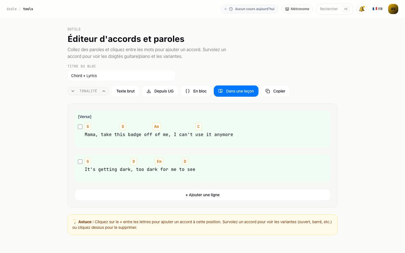This screenshot has width=405, height=253.
Task: Click the clock icon in today's class status
Action: 231,9
